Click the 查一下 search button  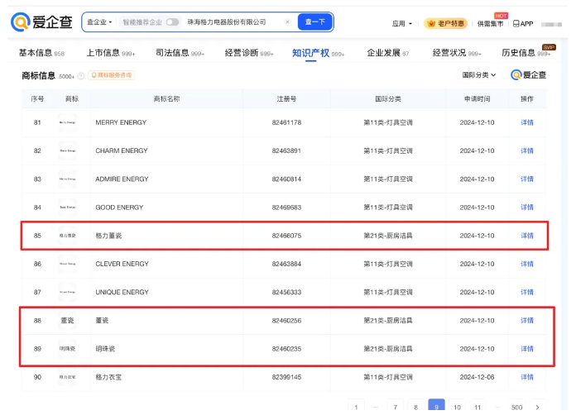point(315,22)
